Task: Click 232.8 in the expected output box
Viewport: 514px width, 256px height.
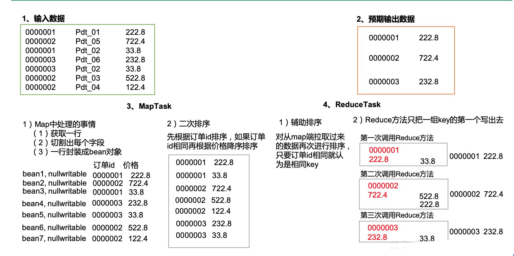Action: (x=428, y=82)
